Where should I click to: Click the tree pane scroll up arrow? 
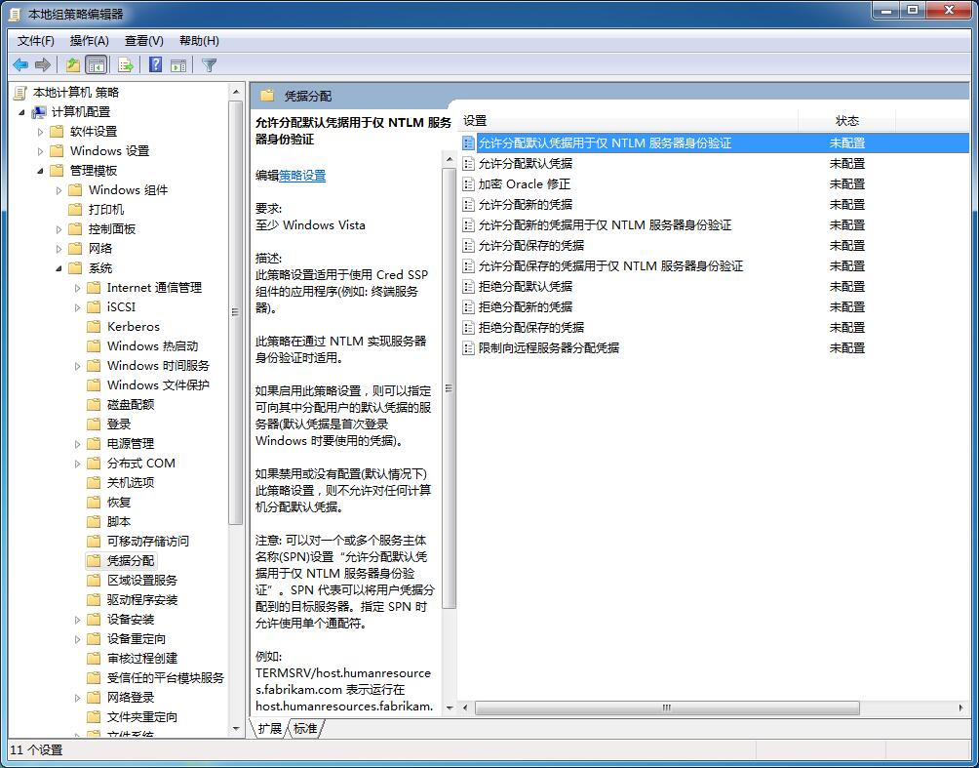tap(236, 93)
